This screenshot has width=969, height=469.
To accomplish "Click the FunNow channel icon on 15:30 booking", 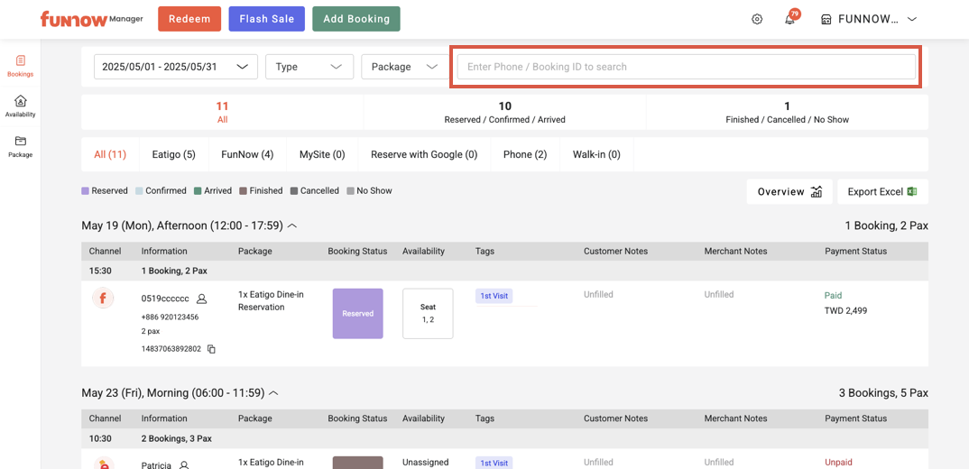I will [x=103, y=298].
